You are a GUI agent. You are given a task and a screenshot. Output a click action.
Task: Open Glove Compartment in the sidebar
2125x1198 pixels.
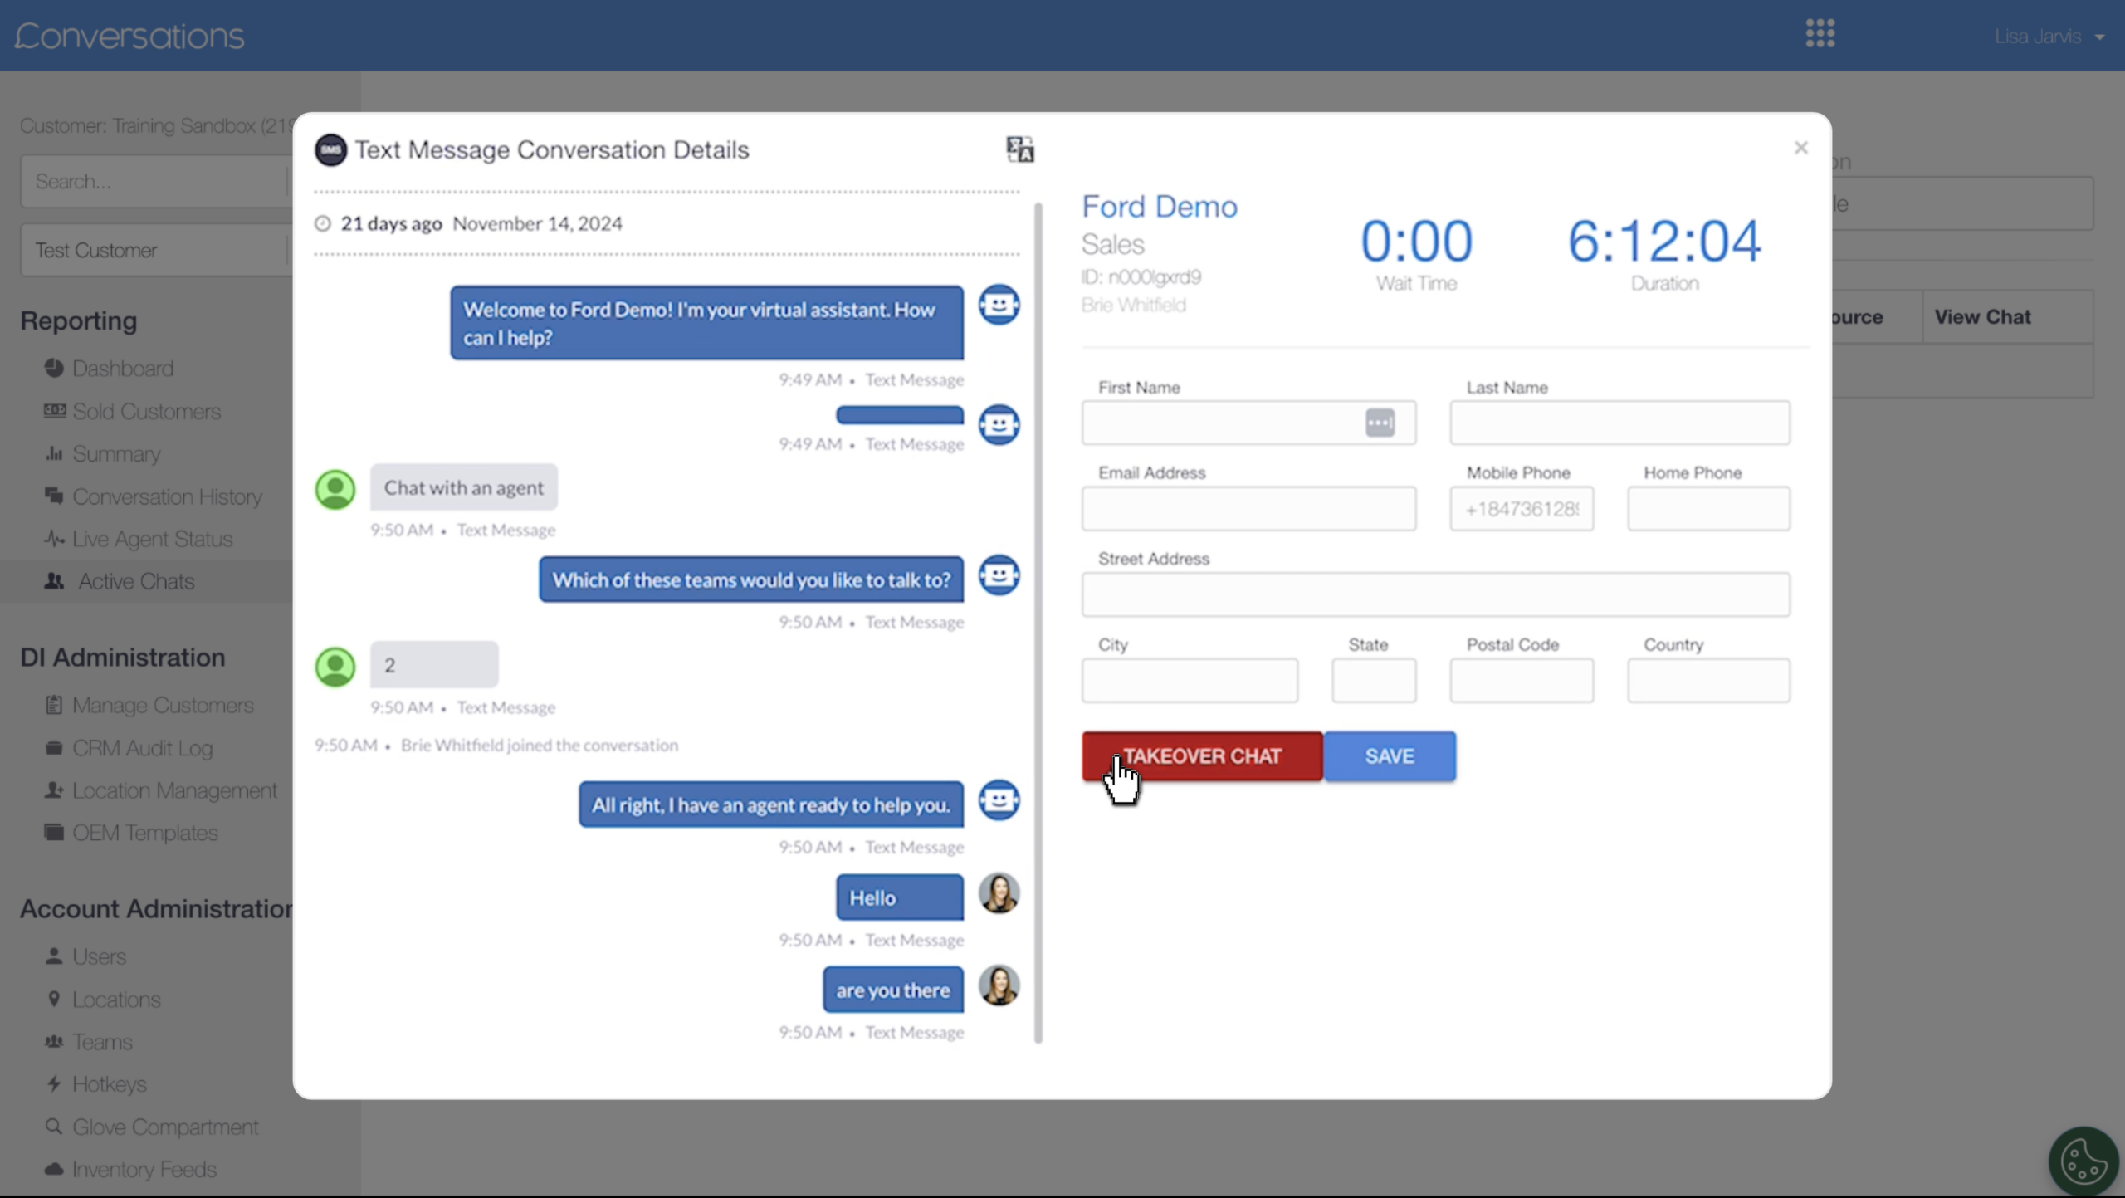165,1127
